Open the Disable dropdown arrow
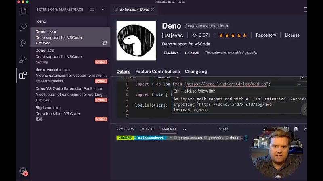The height and width of the screenshot is (181, 323). [x=178, y=53]
